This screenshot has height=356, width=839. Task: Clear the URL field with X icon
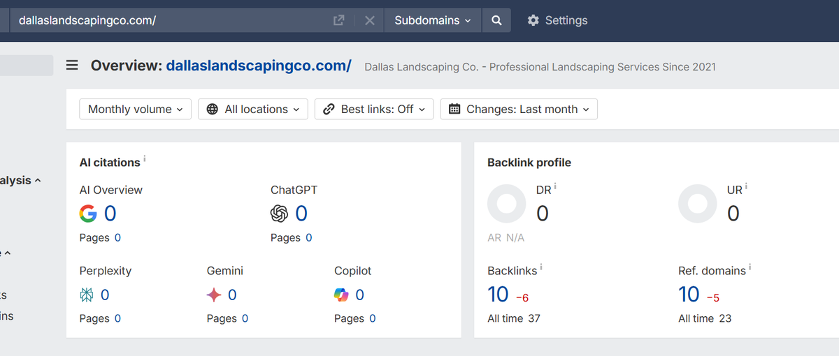coord(370,20)
